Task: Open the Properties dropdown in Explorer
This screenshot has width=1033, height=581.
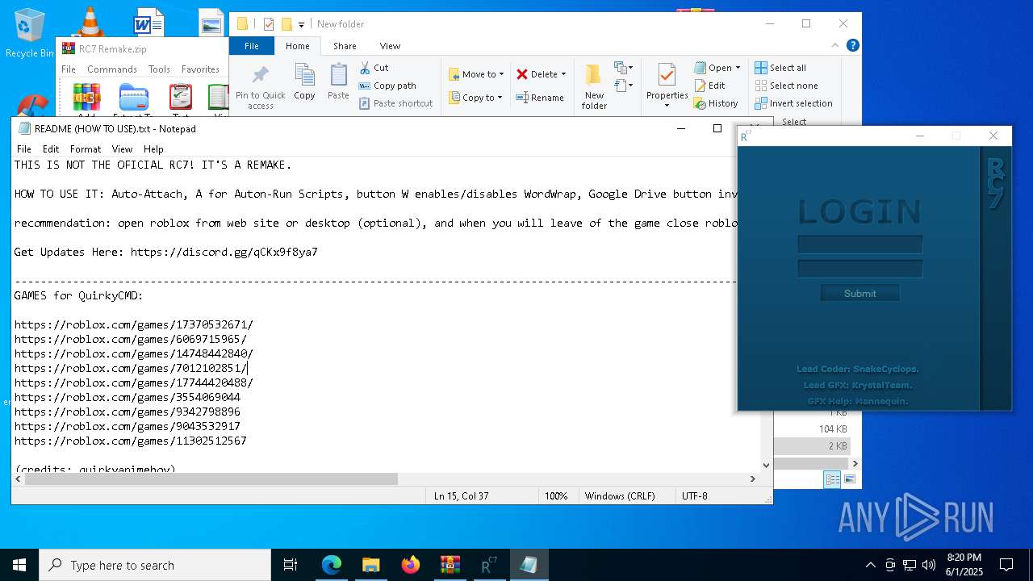Action: (x=667, y=106)
